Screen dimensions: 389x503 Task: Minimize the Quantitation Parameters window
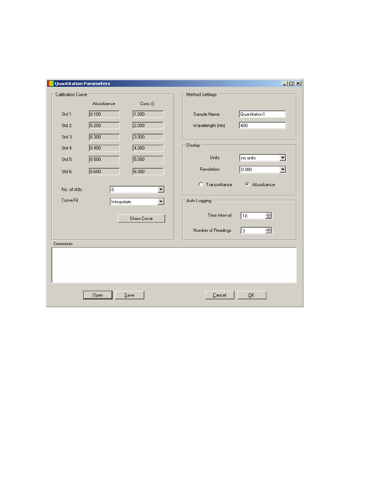(x=285, y=83)
